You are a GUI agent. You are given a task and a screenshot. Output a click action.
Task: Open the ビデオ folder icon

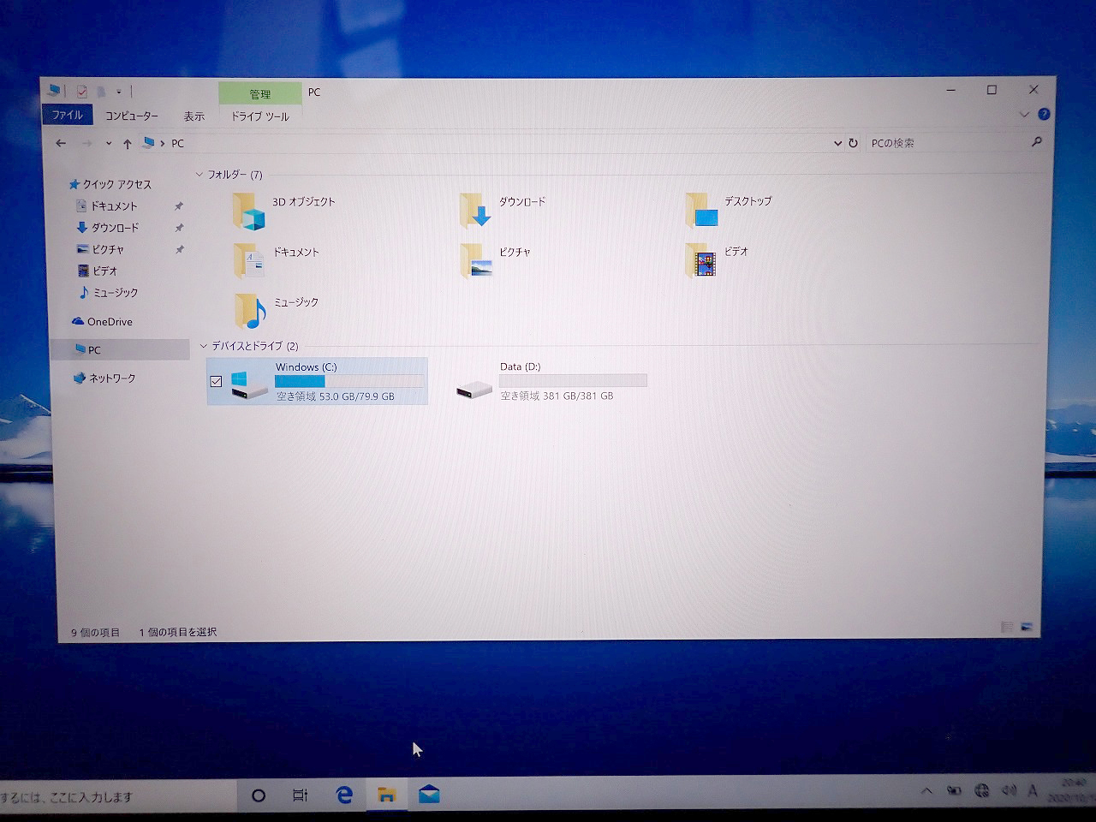(701, 260)
